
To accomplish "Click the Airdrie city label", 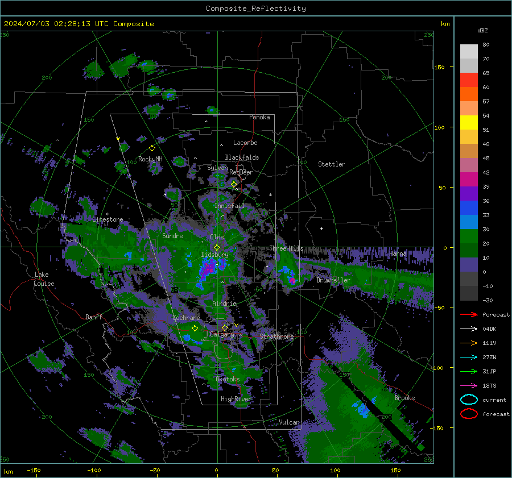I will click(224, 304).
